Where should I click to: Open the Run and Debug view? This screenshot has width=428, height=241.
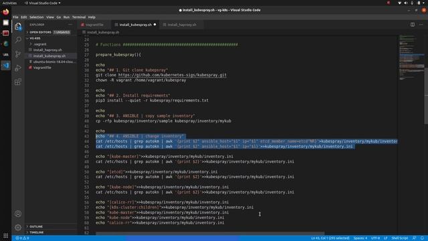(x=18, y=68)
